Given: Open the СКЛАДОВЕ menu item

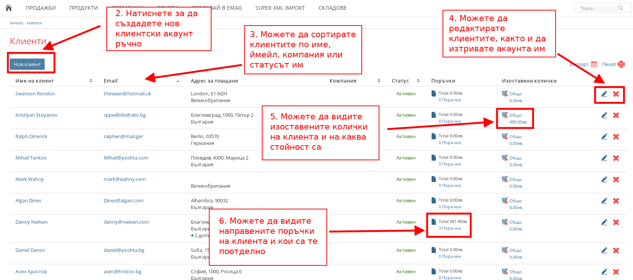Looking at the screenshot, I should point(332,8).
